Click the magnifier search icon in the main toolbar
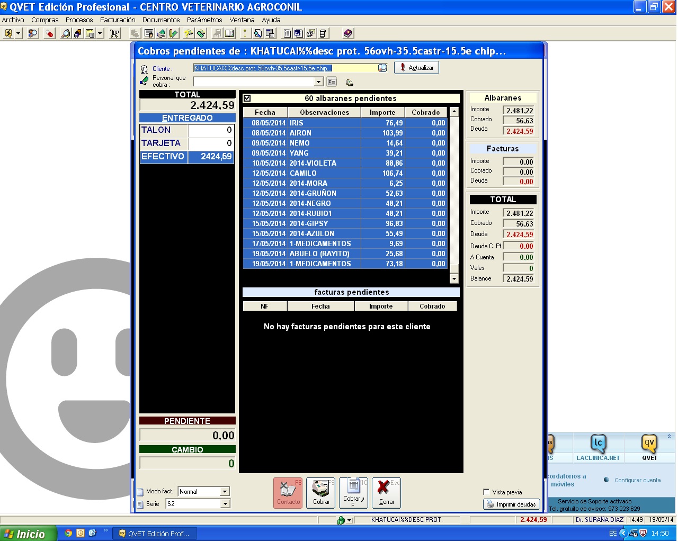Image resolution: width=678 pixels, height=542 pixels. (x=66, y=33)
